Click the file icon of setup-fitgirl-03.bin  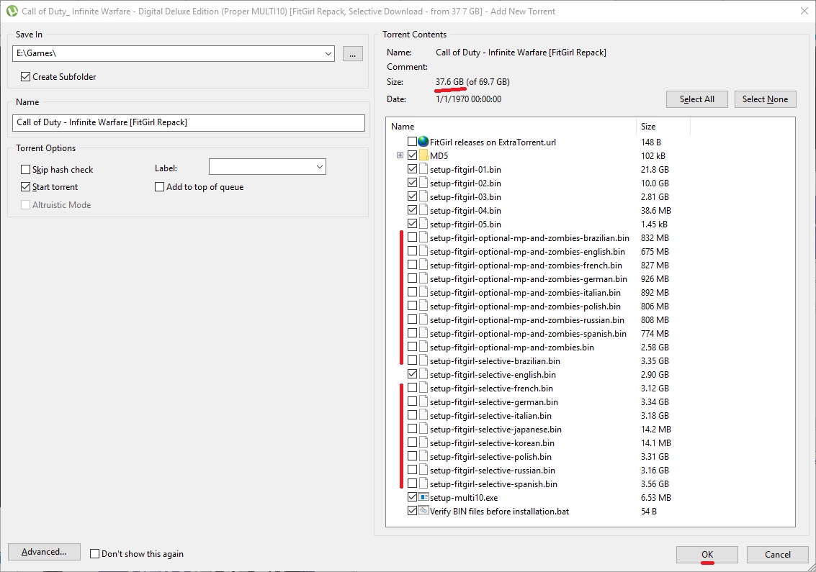point(423,196)
